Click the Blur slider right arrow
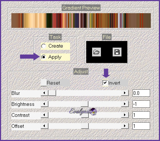Screen dimensions: 160x141 click(x=125, y=93)
